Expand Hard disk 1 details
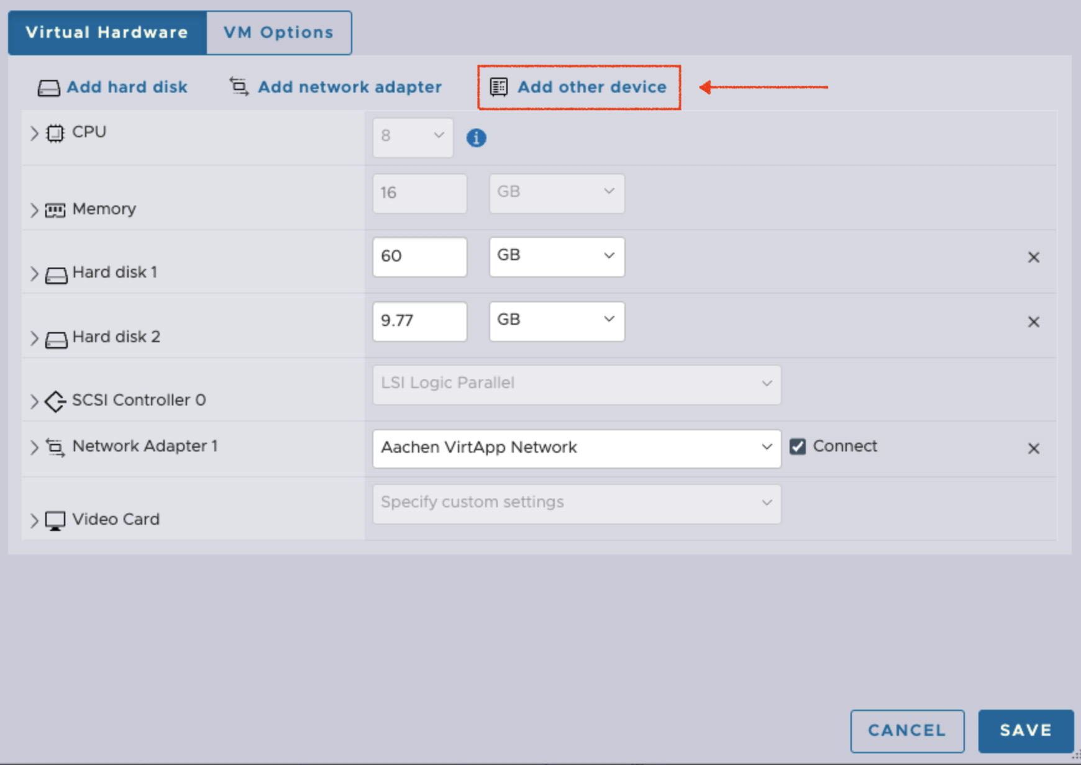Viewport: 1081px width, 765px height. point(34,273)
